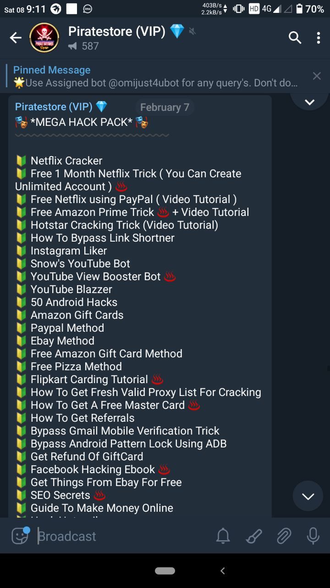Tap the upper down-chevron circle button

[x=310, y=102]
